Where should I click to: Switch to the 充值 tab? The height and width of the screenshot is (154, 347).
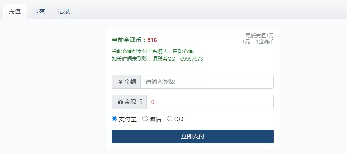(15, 11)
